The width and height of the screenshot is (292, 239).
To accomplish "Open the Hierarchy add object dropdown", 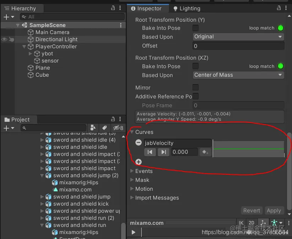I will click(x=9, y=17).
